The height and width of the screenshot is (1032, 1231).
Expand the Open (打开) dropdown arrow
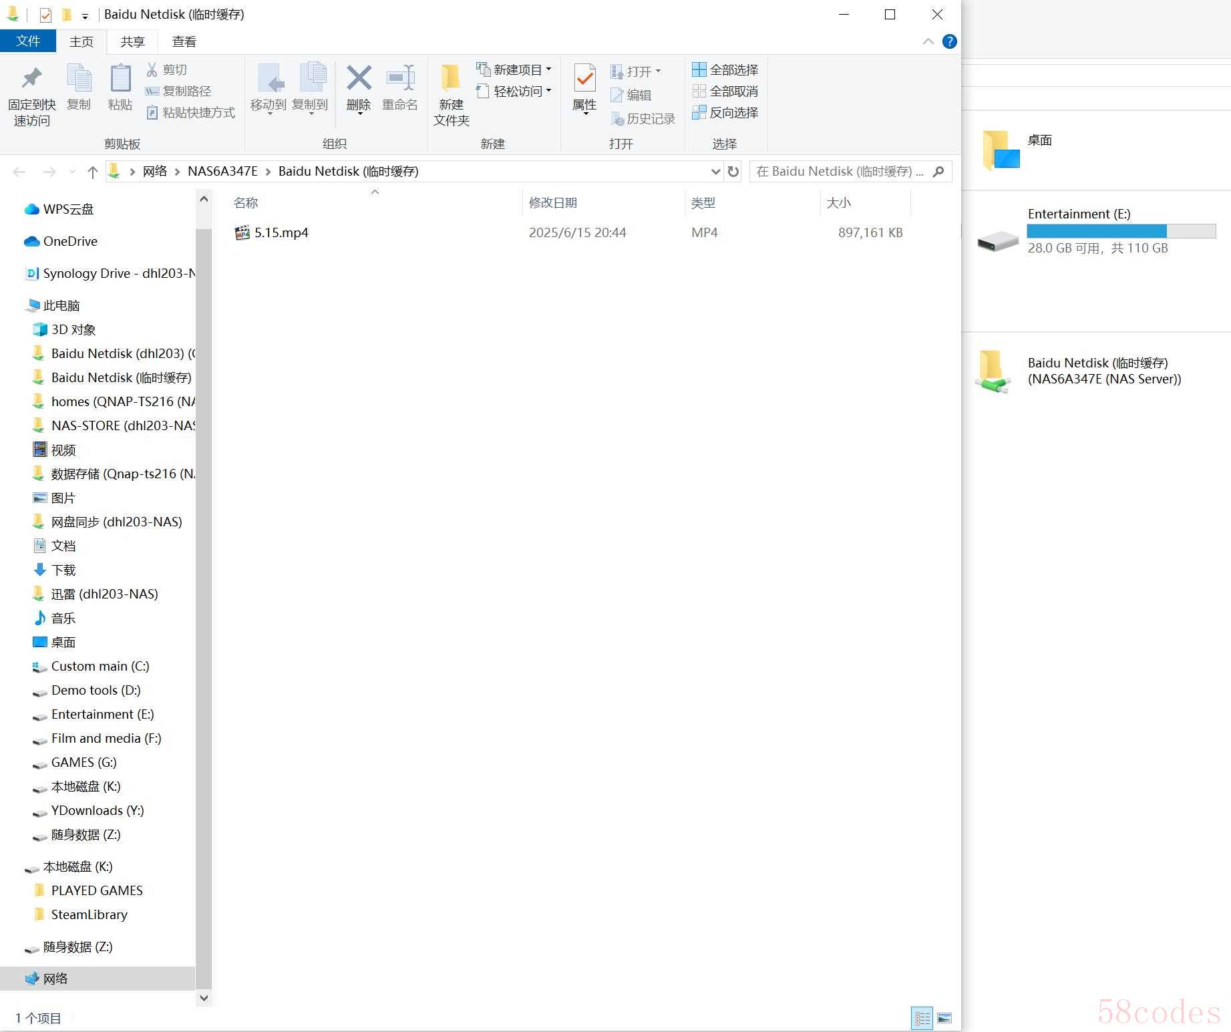659,71
